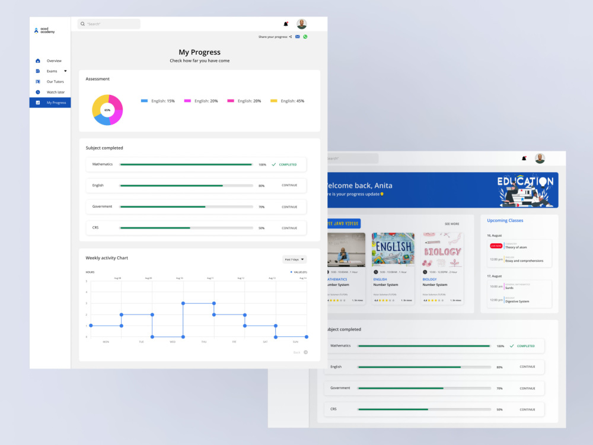Open the English video thumbnail
Image resolution: width=593 pixels, height=445 pixels.
coord(393,250)
